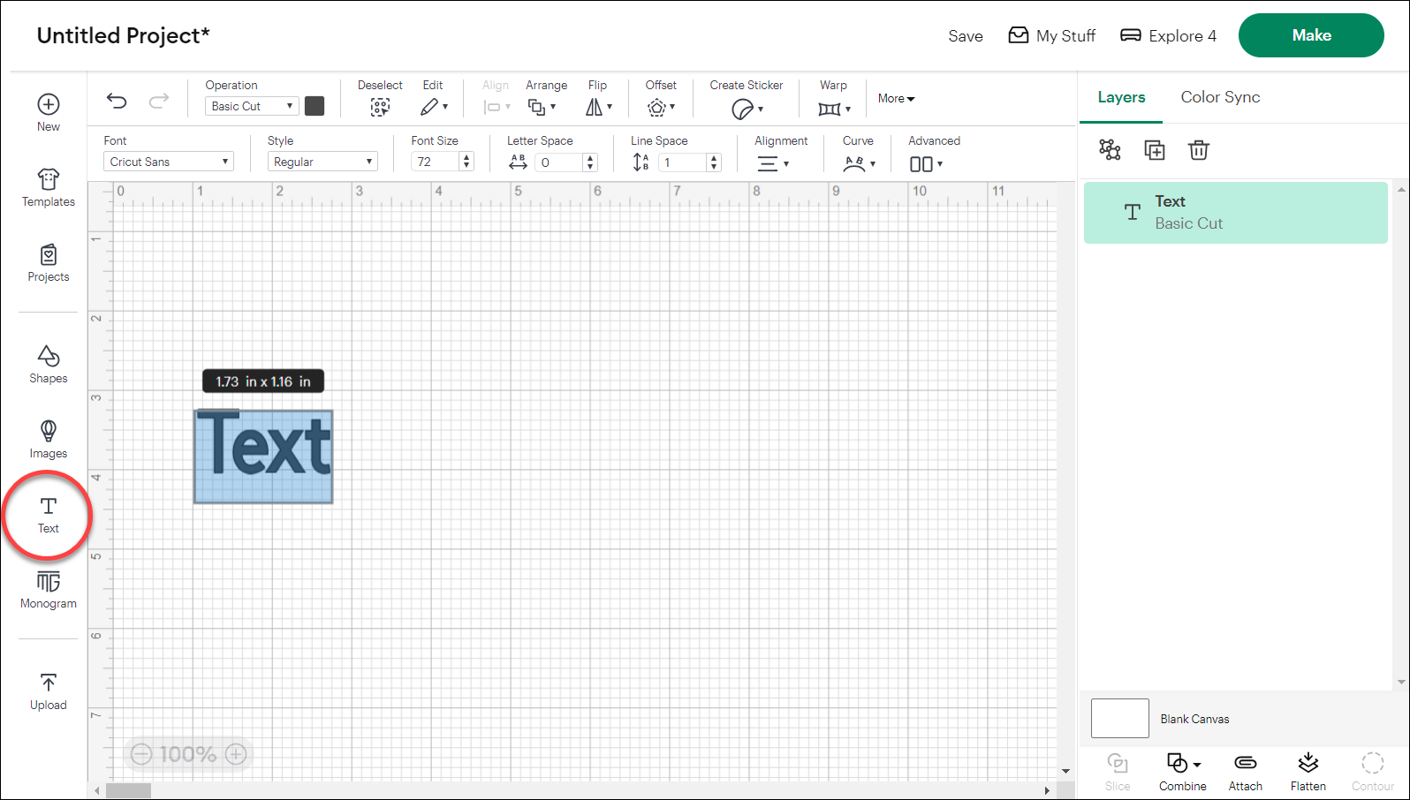
Task: Select the Layers tab
Action: (x=1121, y=97)
